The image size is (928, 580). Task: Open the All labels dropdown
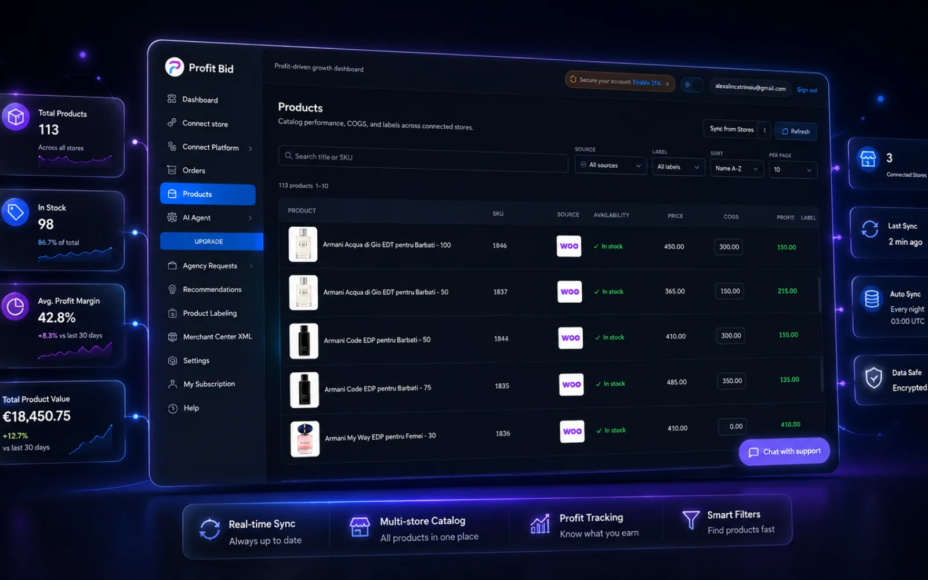click(679, 167)
